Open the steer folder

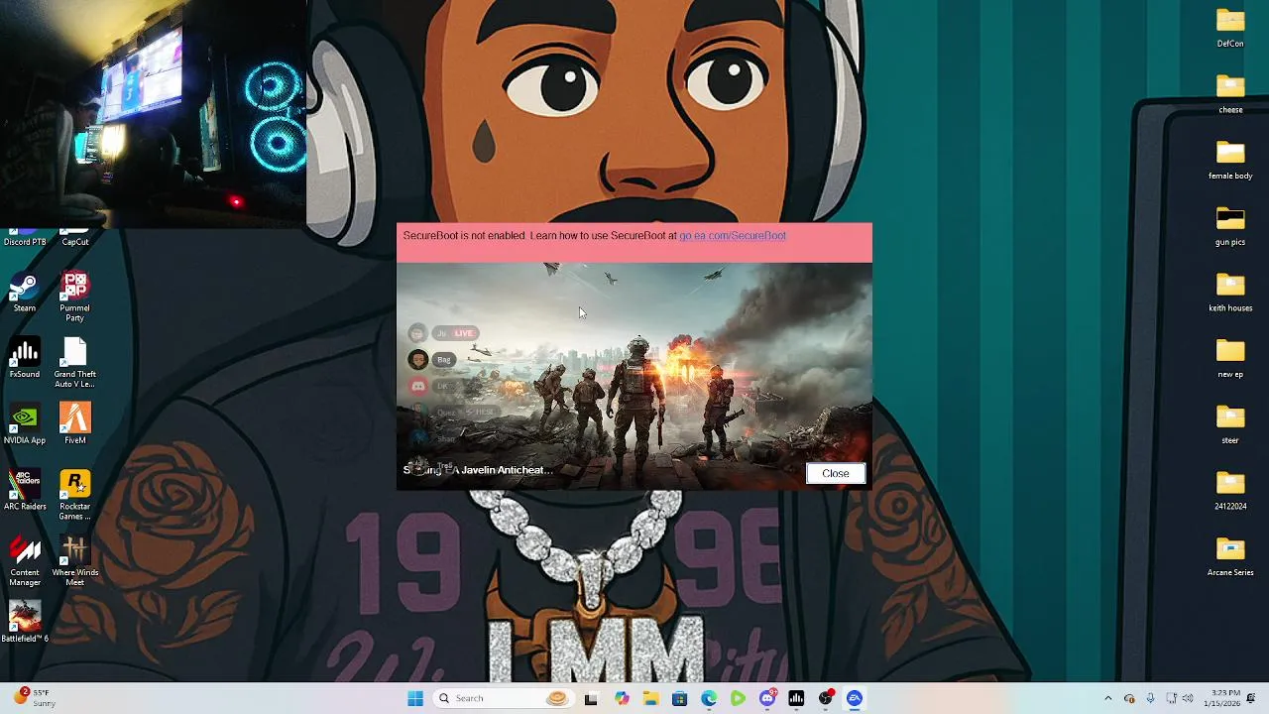(1230, 425)
